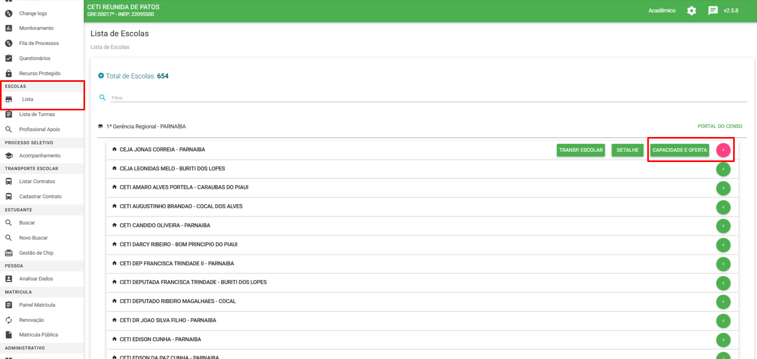Expand CEJA Leonidas Melo row actions

[x=723, y=169]
